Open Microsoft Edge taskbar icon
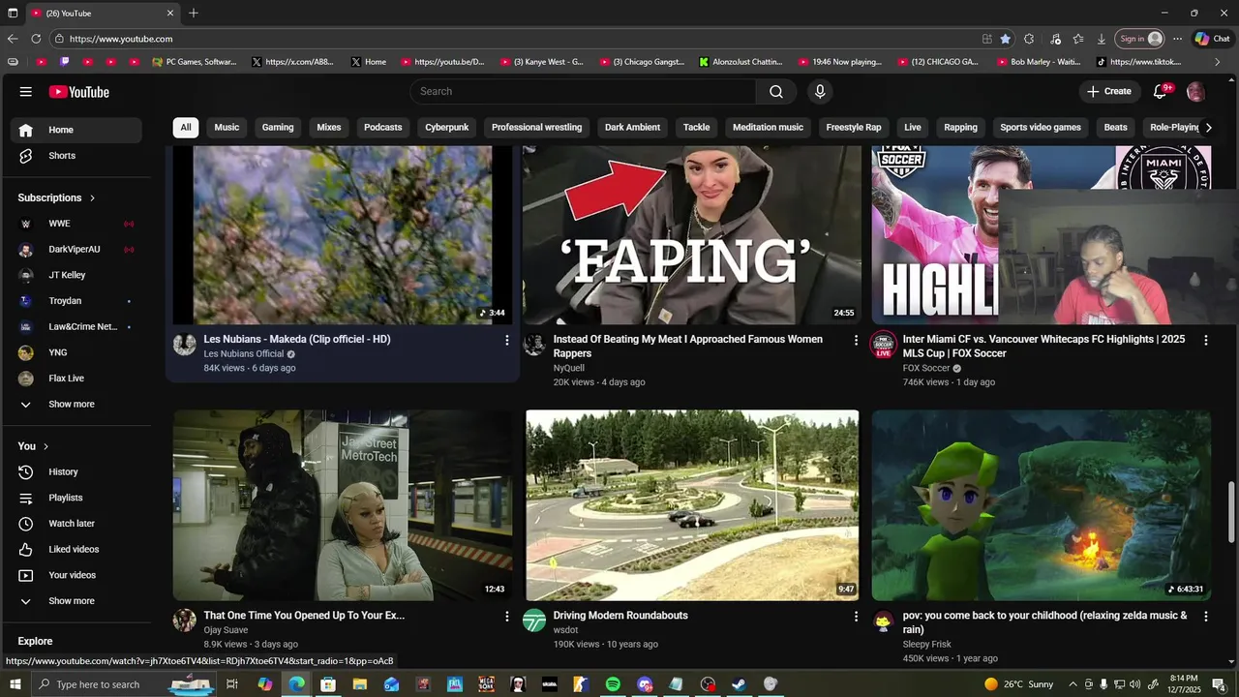The image size is (1239, 697). (x=296, y=684)
